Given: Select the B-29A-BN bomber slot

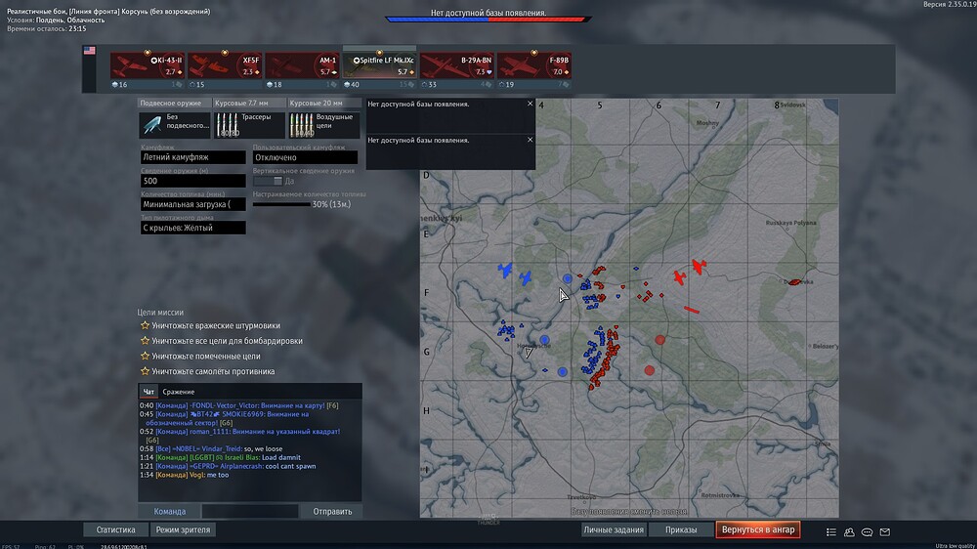Looking at the screenshot, I should (x=456, y=64).
